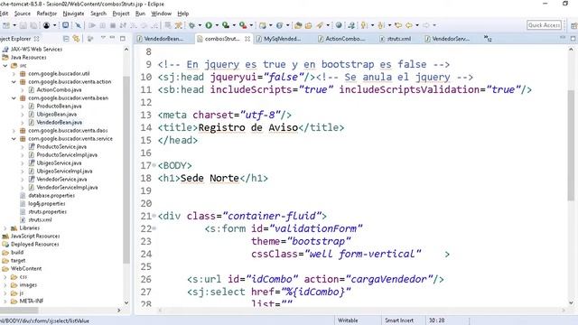This screenshot has width=578, height=325.
Task: Expand the Libraries node
Action: pyautogui.click(x=5, y=228)
